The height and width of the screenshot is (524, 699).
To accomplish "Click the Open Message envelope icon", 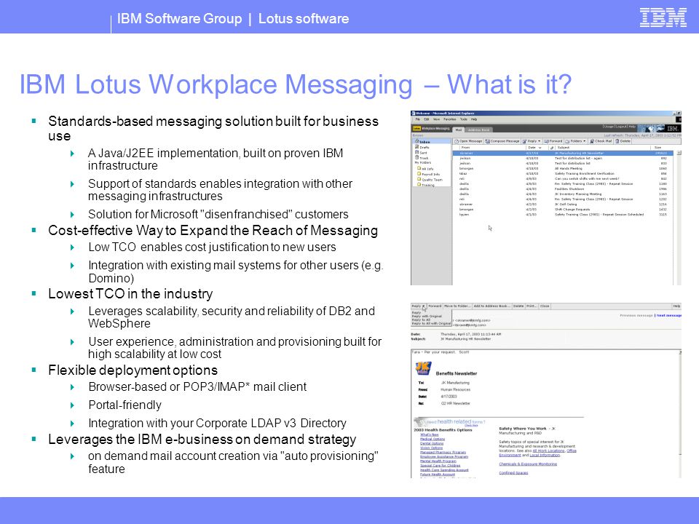I will click(457, 140).
